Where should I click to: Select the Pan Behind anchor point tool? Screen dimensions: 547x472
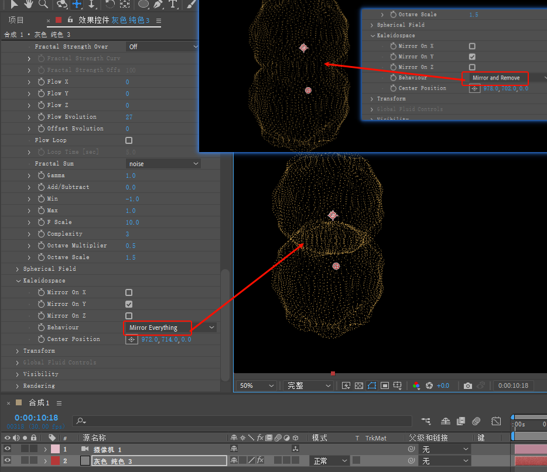click(125, 4)
